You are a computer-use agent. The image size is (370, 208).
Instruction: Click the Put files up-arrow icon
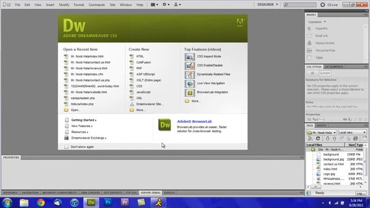tap(334, 139)
